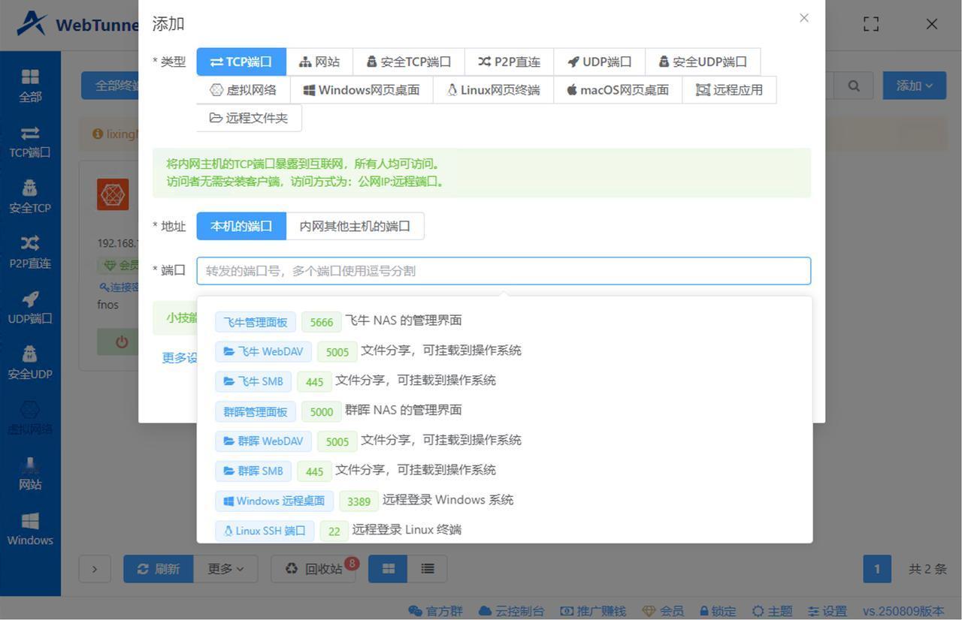Image resolution: width=962 pixels, height=620 pixels.
Task: Expand the panel with the > arrow button
Action: [x=95, y=569]
